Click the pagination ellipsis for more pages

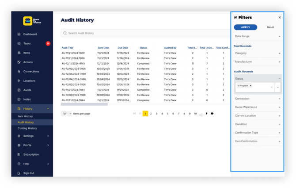(201, 114)
